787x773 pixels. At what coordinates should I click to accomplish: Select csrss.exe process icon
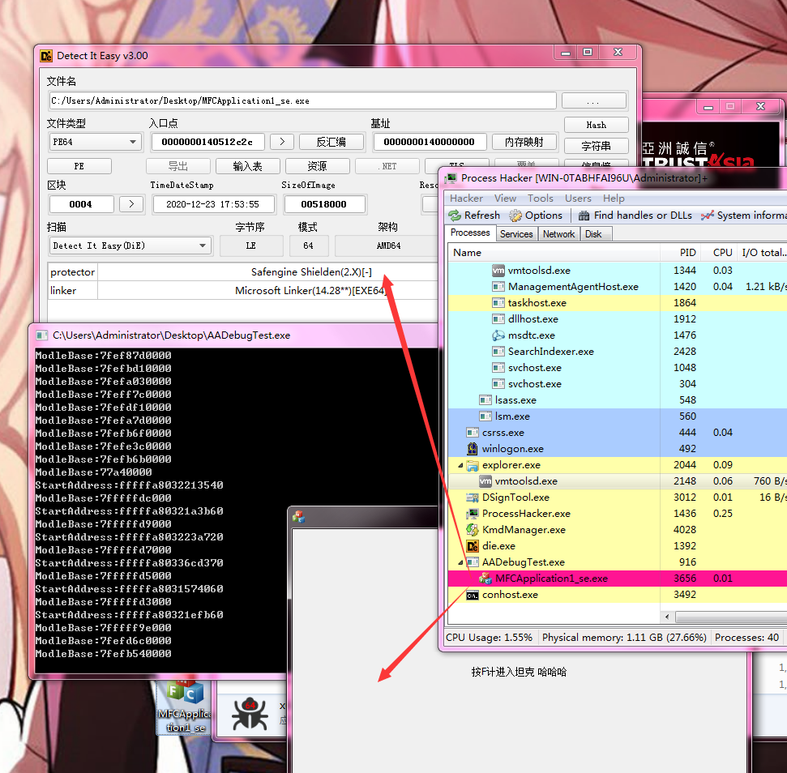point(473,433)
